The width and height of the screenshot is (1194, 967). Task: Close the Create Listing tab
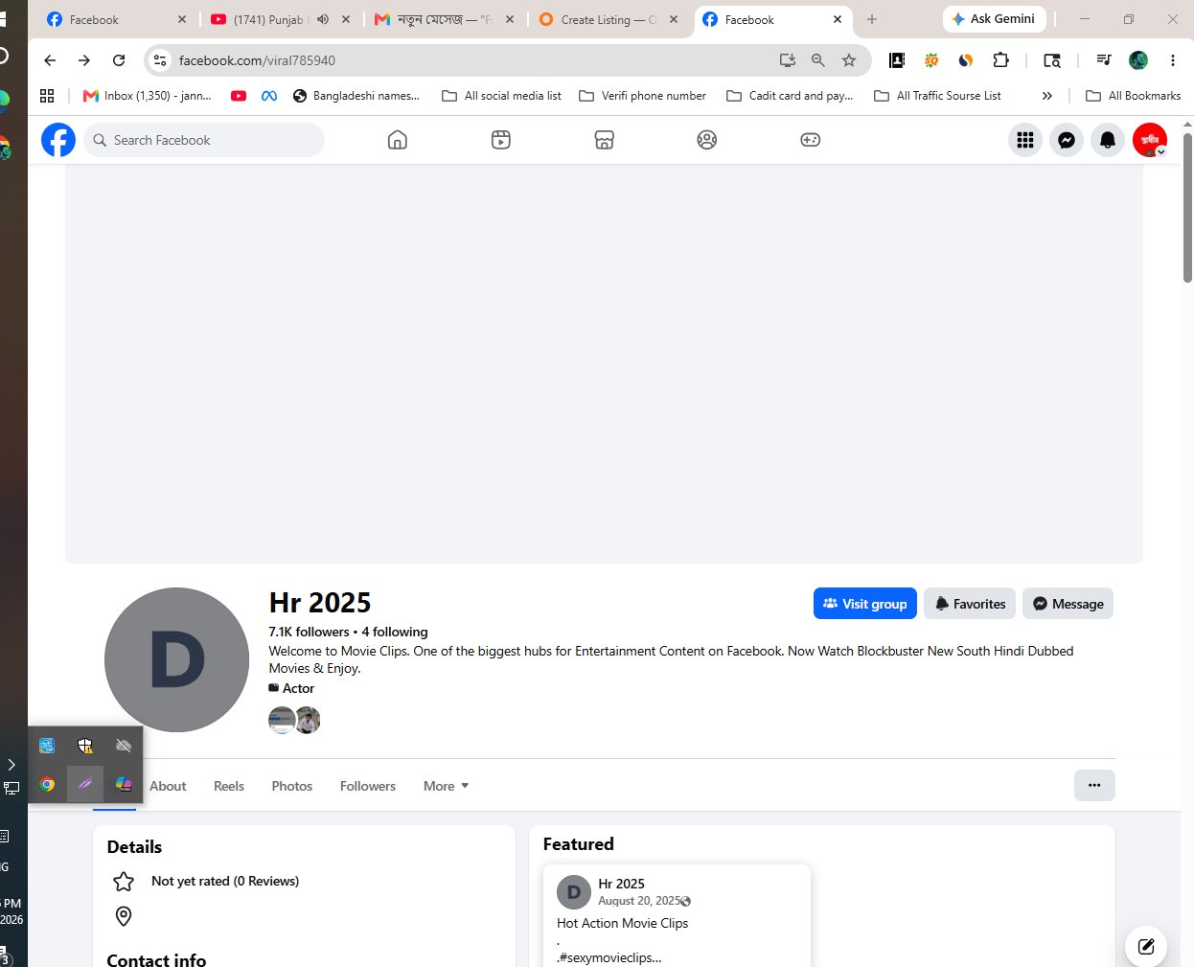click(x=674, y=19)
